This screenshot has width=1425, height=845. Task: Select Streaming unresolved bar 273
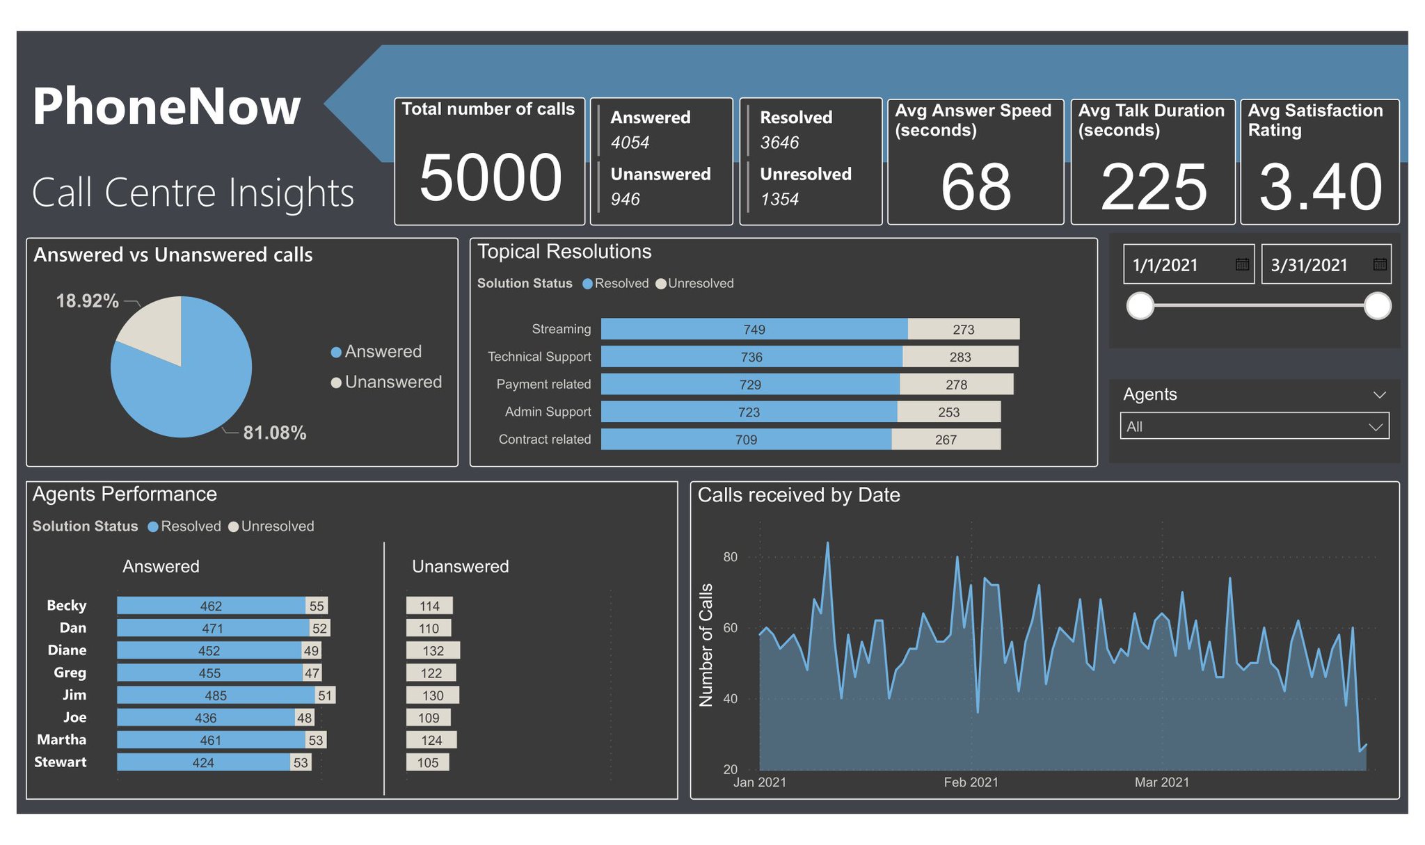point(964,329)
